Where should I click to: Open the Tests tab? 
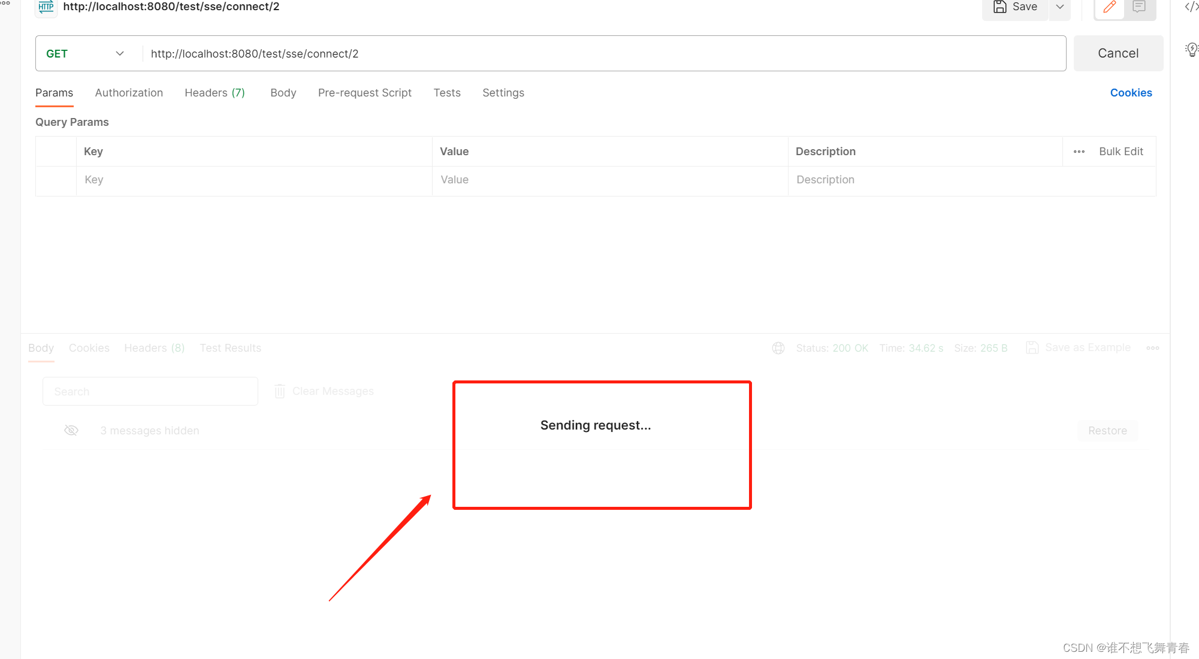(447, 93)
